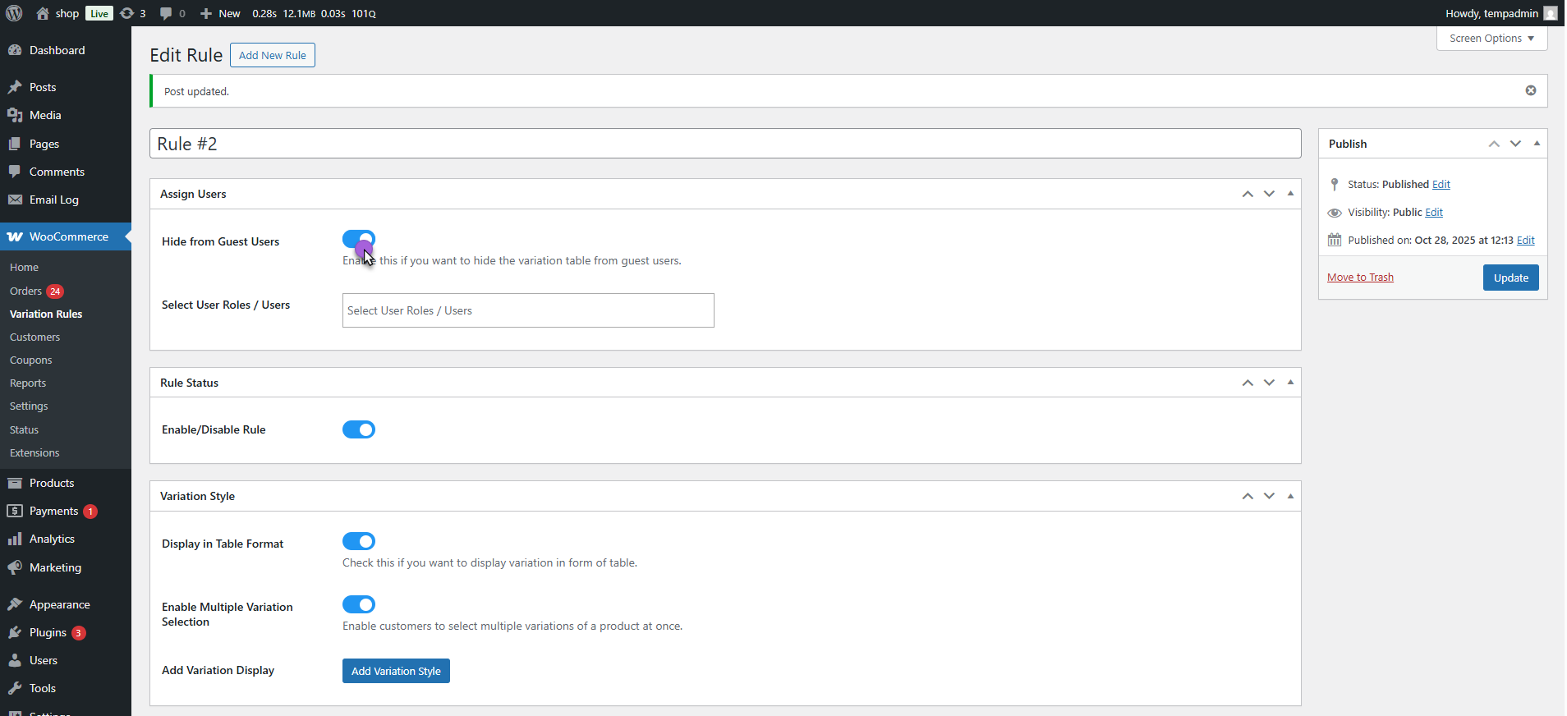Viewport: 1567px width, 716px height.
Task: Collapse the Variation Style panel
Action: point(1290,496)
